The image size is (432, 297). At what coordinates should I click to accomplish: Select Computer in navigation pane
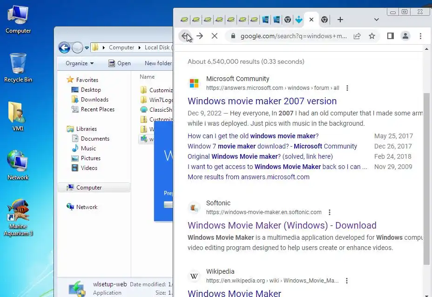pyautogui.click(x=94, y=188)
